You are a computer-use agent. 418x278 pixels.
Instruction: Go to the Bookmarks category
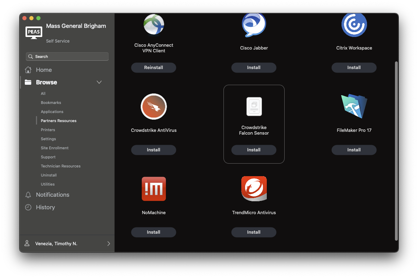(51, 103)
